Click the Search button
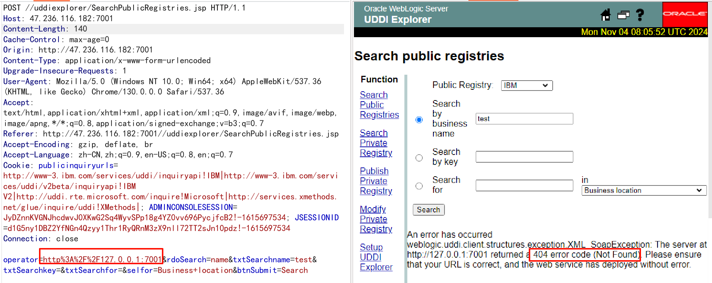Viewport: 712px width, 283px height. [428, 210]
